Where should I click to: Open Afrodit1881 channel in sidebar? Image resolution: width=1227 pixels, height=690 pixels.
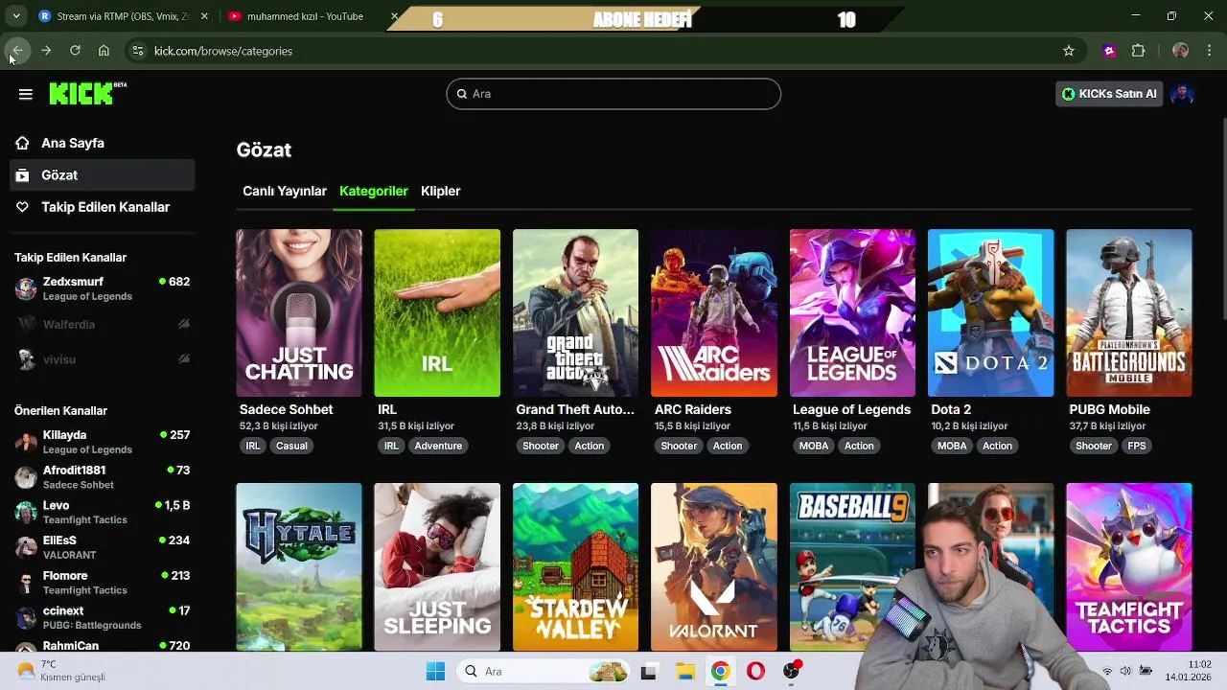101,477
